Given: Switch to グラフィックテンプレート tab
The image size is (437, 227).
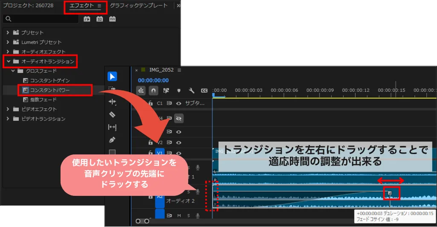Looking at the screenshot, I should point(139,6).
